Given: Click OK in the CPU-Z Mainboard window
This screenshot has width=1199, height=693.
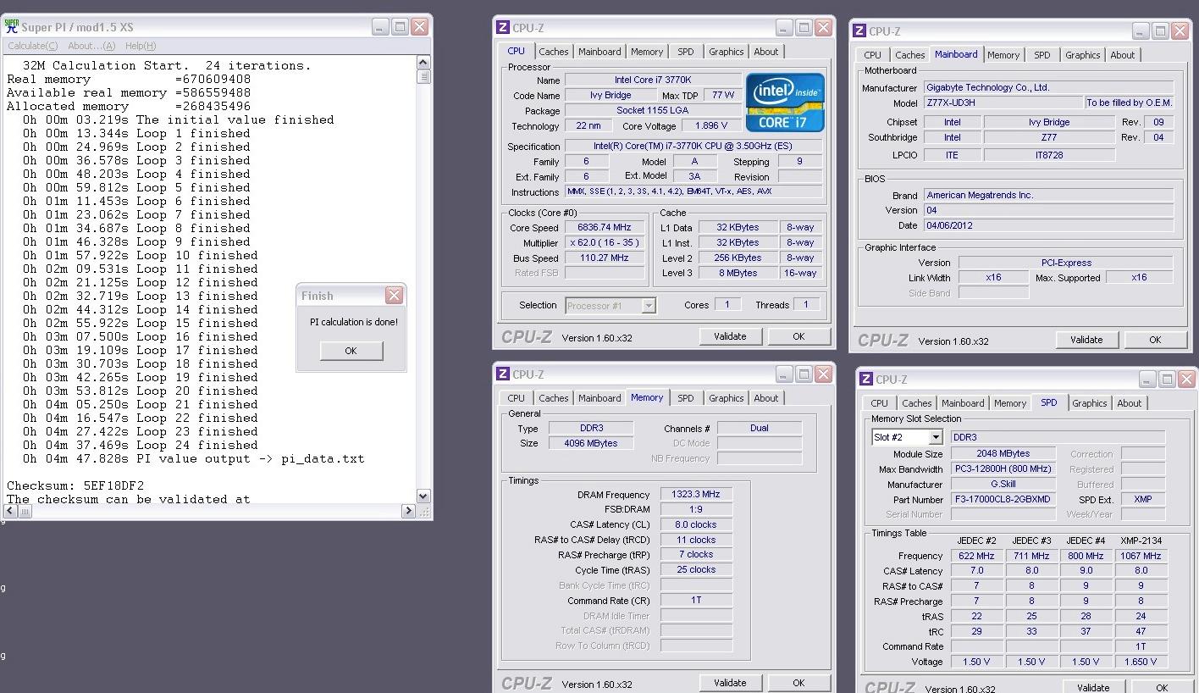Looking at the screenshot, I should 1155,340.
